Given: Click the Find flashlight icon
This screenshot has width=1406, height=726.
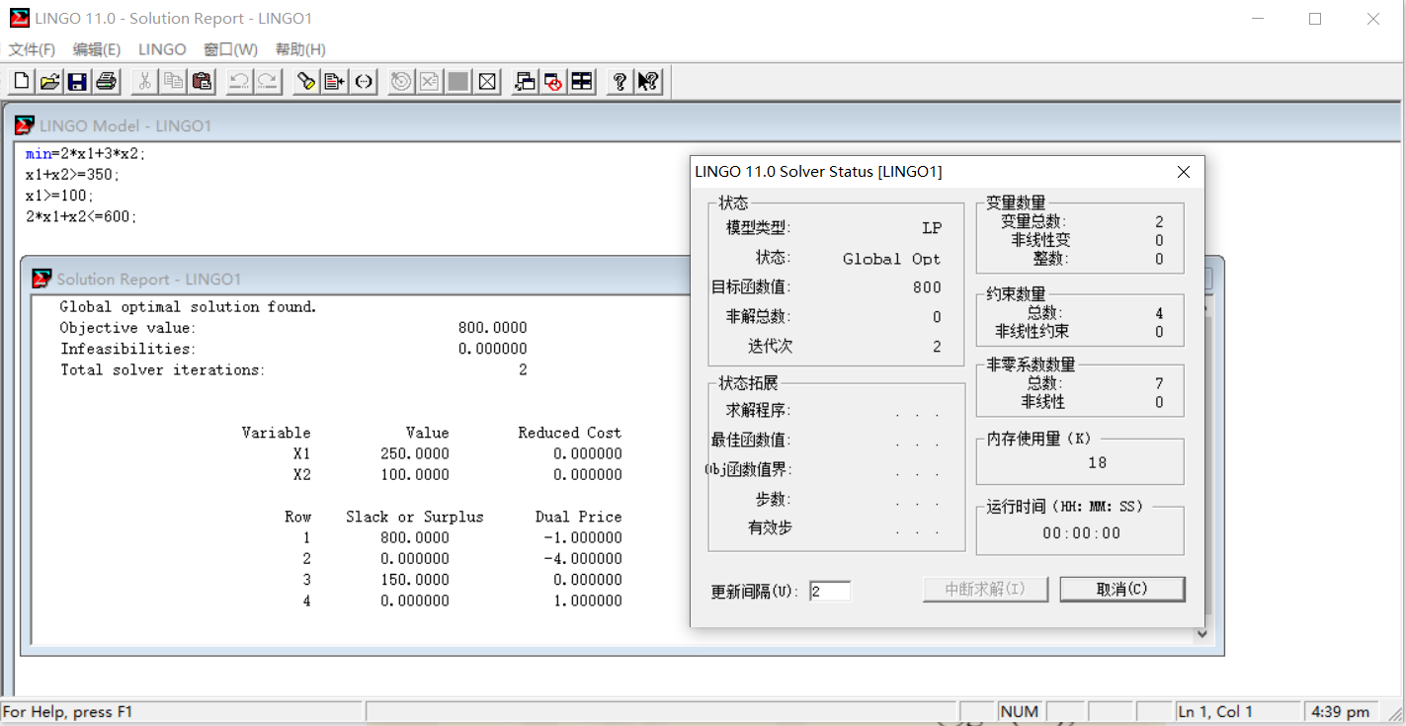Looking at the screenshot, I should (306, 82).
